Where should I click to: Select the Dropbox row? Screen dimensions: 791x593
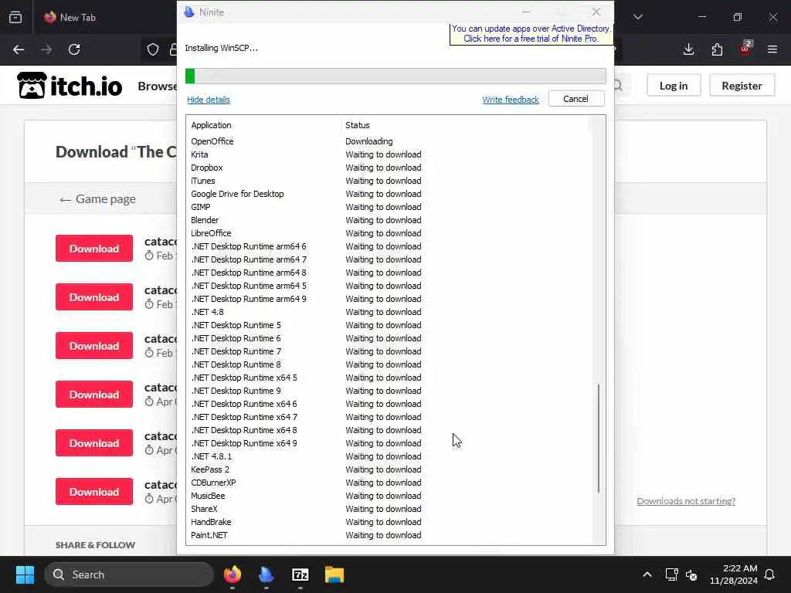[389, 168]
